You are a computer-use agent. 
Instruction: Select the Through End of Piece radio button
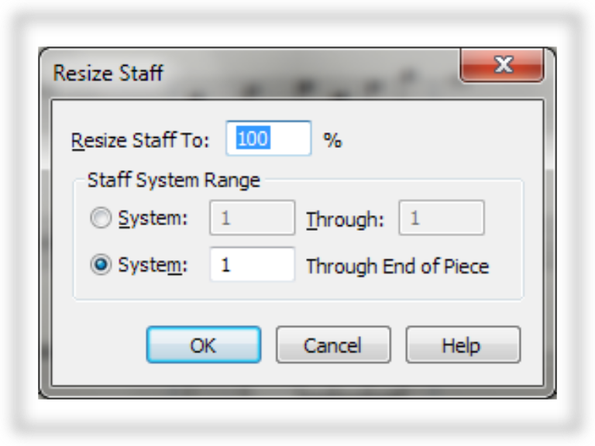click(x=101, y=266)
